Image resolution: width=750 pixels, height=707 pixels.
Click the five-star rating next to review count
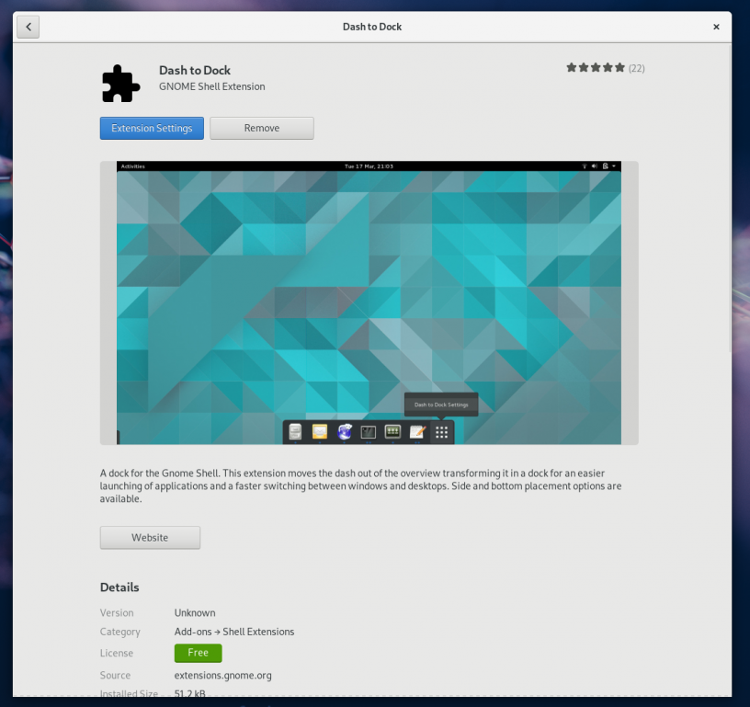(595, 67)
